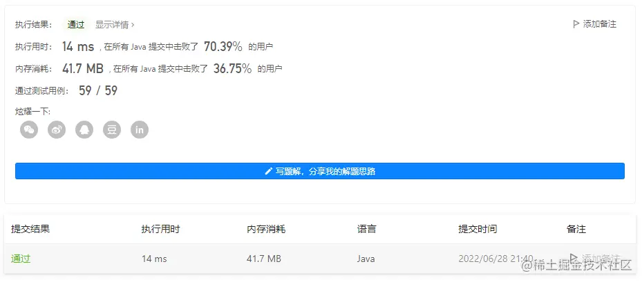Click the 内存消耗 column header

(266, 229)
